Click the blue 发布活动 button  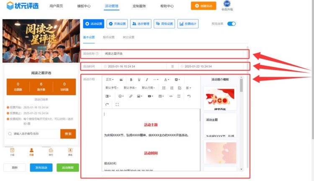41,168
